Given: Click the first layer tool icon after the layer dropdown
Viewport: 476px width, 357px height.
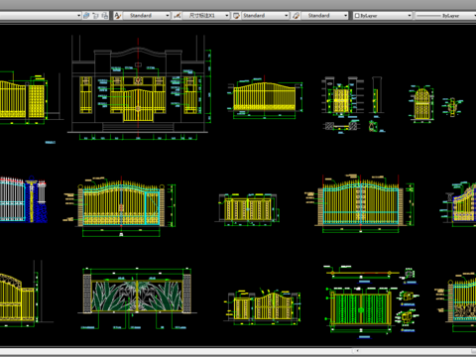Looking at the screenshot, I should tap(86, 16).
